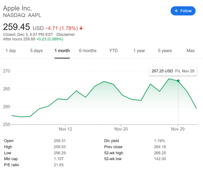Select the Max range tab
Screen dimensions: 203x171
191,51
